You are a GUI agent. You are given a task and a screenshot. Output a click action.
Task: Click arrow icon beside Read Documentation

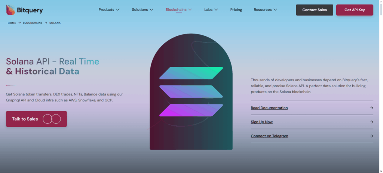point(371,108)
